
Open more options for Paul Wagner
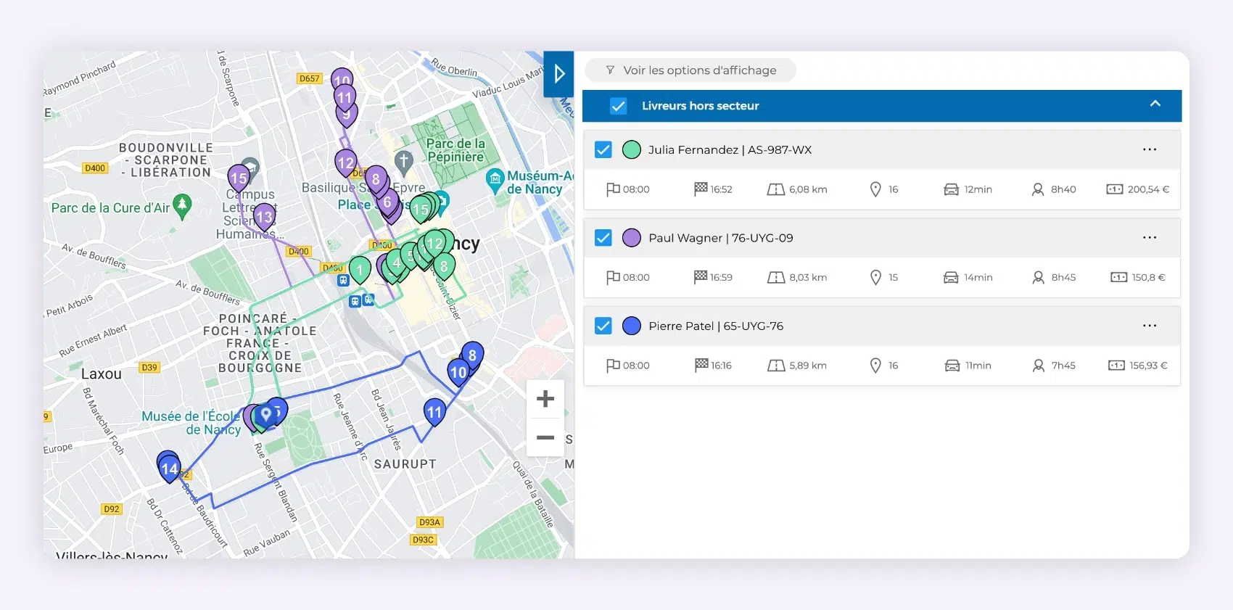click(1150, 238)
